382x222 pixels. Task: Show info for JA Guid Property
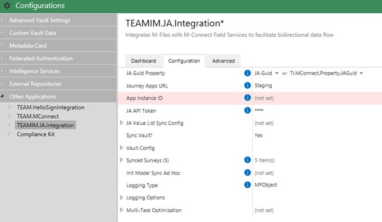(247, 73)
